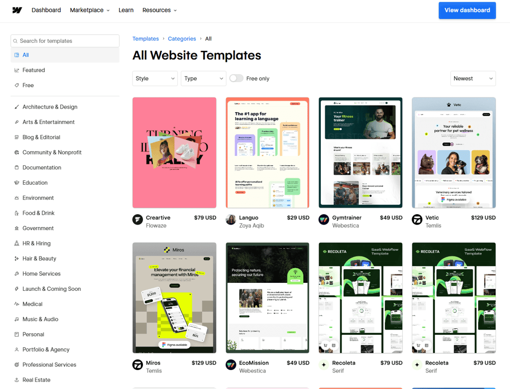Click the Education graduation cap icon
Screen dimensions: 510x389
pyautogui.click(x=16, y=183)
